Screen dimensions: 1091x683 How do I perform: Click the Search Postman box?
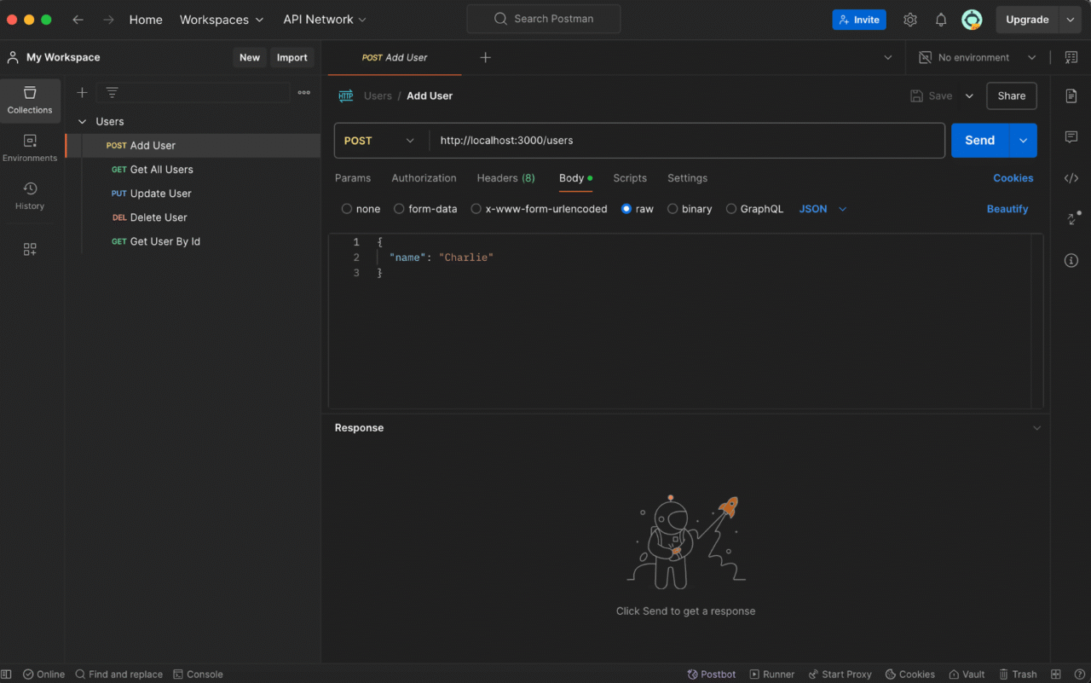pyautogui.click(x=544, y=19)
